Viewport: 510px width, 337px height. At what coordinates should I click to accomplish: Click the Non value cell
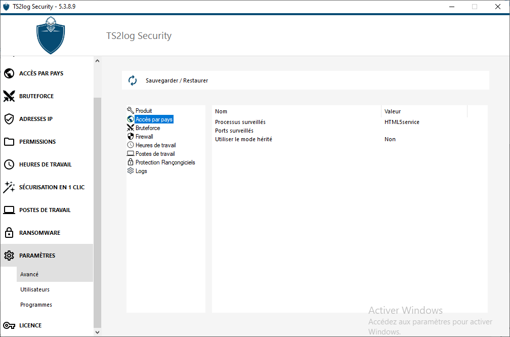point(390,139)
